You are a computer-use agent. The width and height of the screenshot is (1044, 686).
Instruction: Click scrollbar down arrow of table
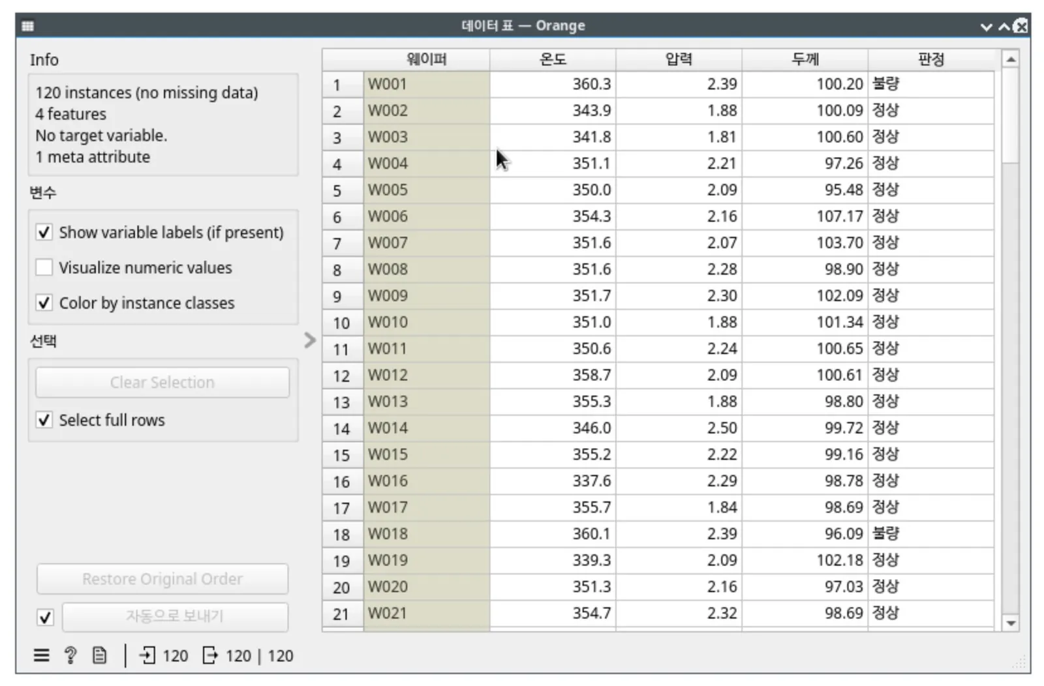(1011, 623)
